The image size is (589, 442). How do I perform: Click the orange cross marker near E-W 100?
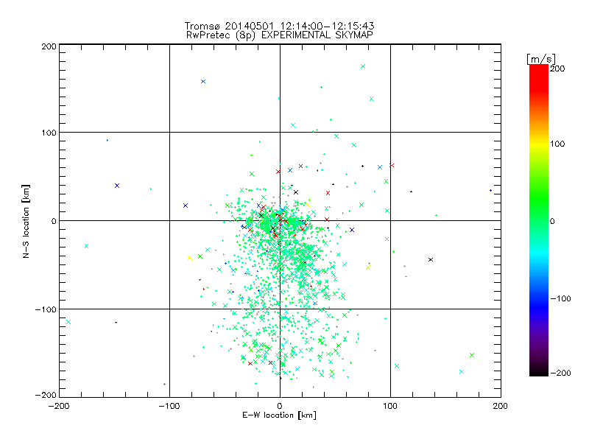tap(387, 239)
